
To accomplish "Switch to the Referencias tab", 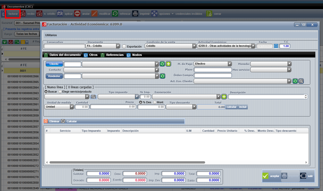I will coord(115,55).
